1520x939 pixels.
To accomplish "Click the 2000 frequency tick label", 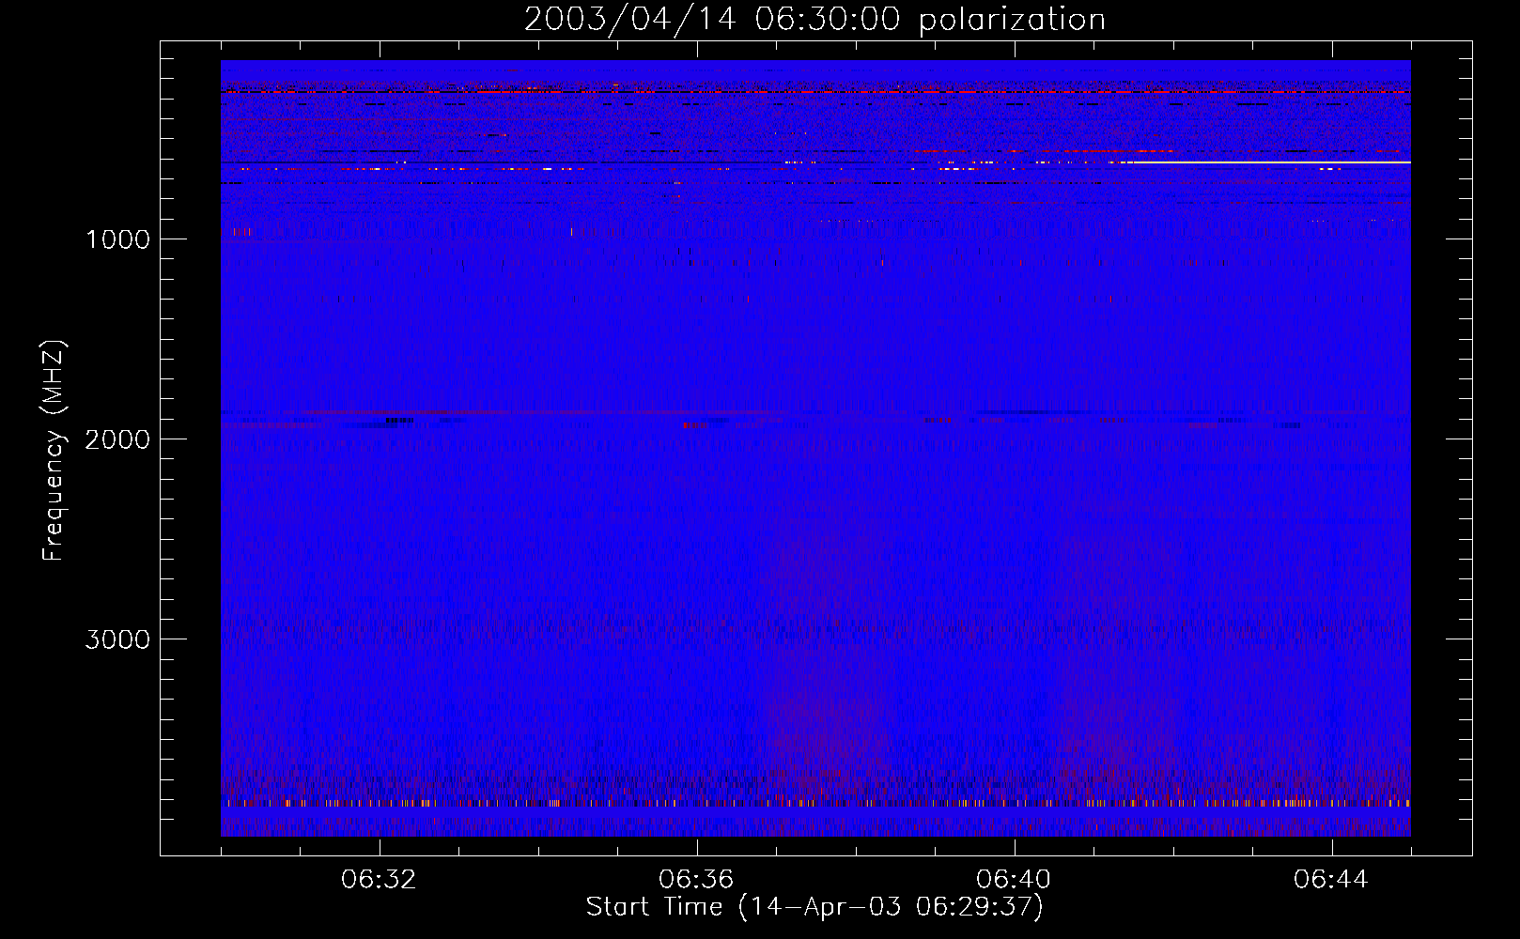I will [117, 439].
